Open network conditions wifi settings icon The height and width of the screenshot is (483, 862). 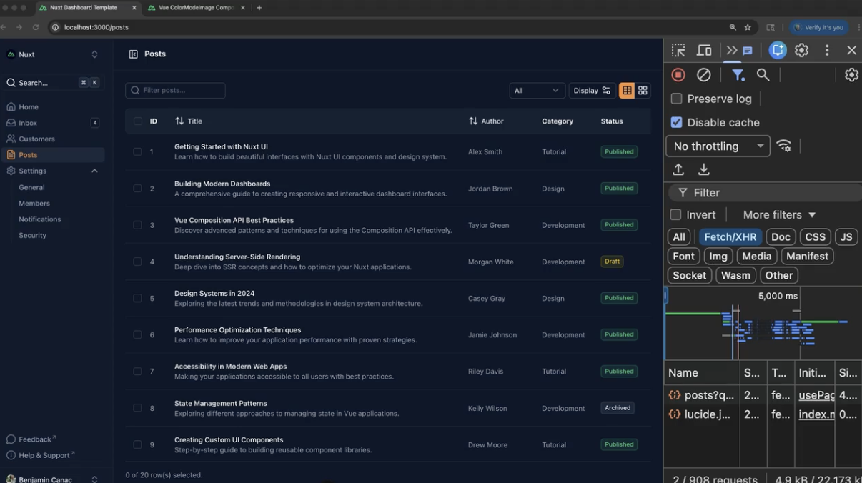point(784,146)
